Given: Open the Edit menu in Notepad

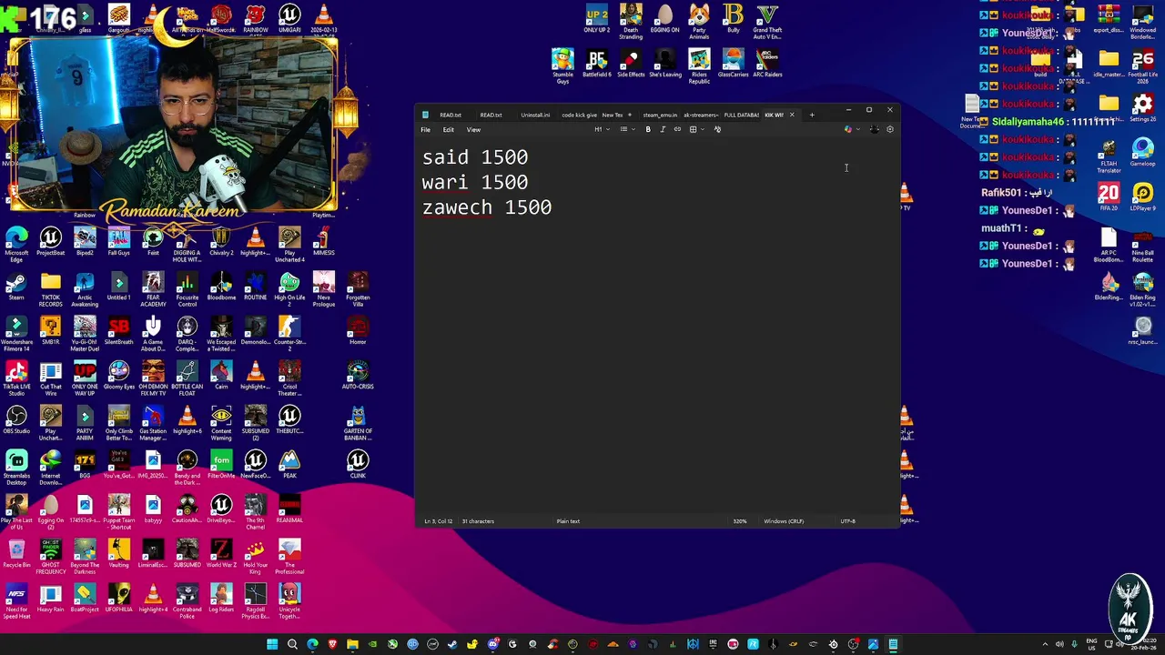Looking at the screenshot, I should point(448,129).
